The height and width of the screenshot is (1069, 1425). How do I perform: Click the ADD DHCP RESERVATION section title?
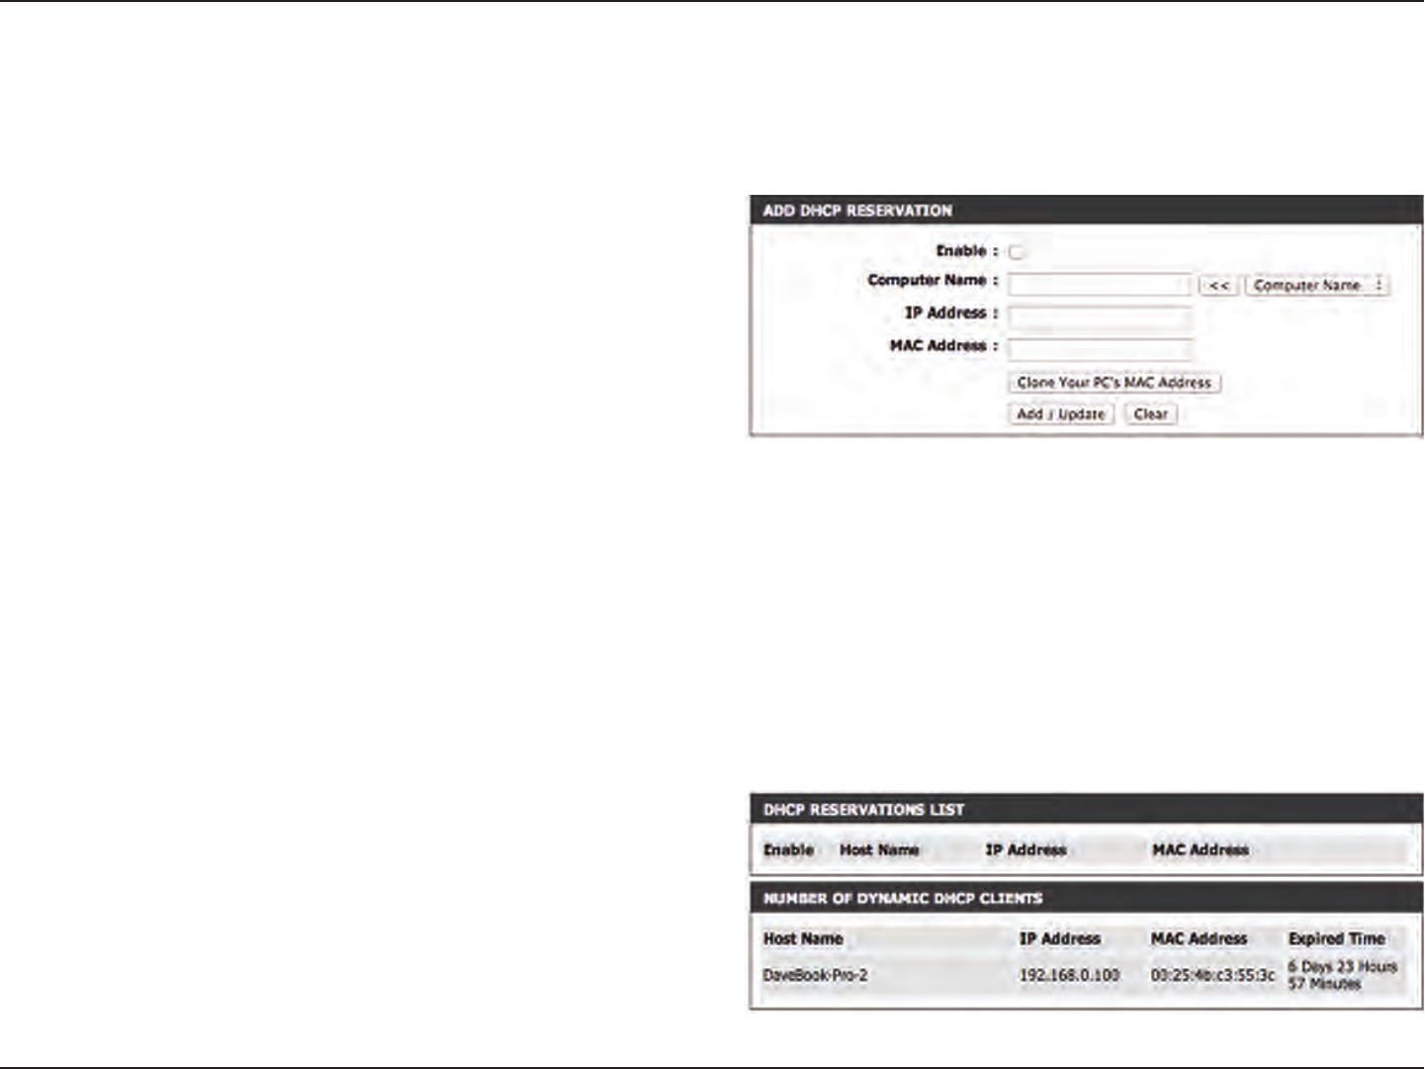tap(857, 211)
